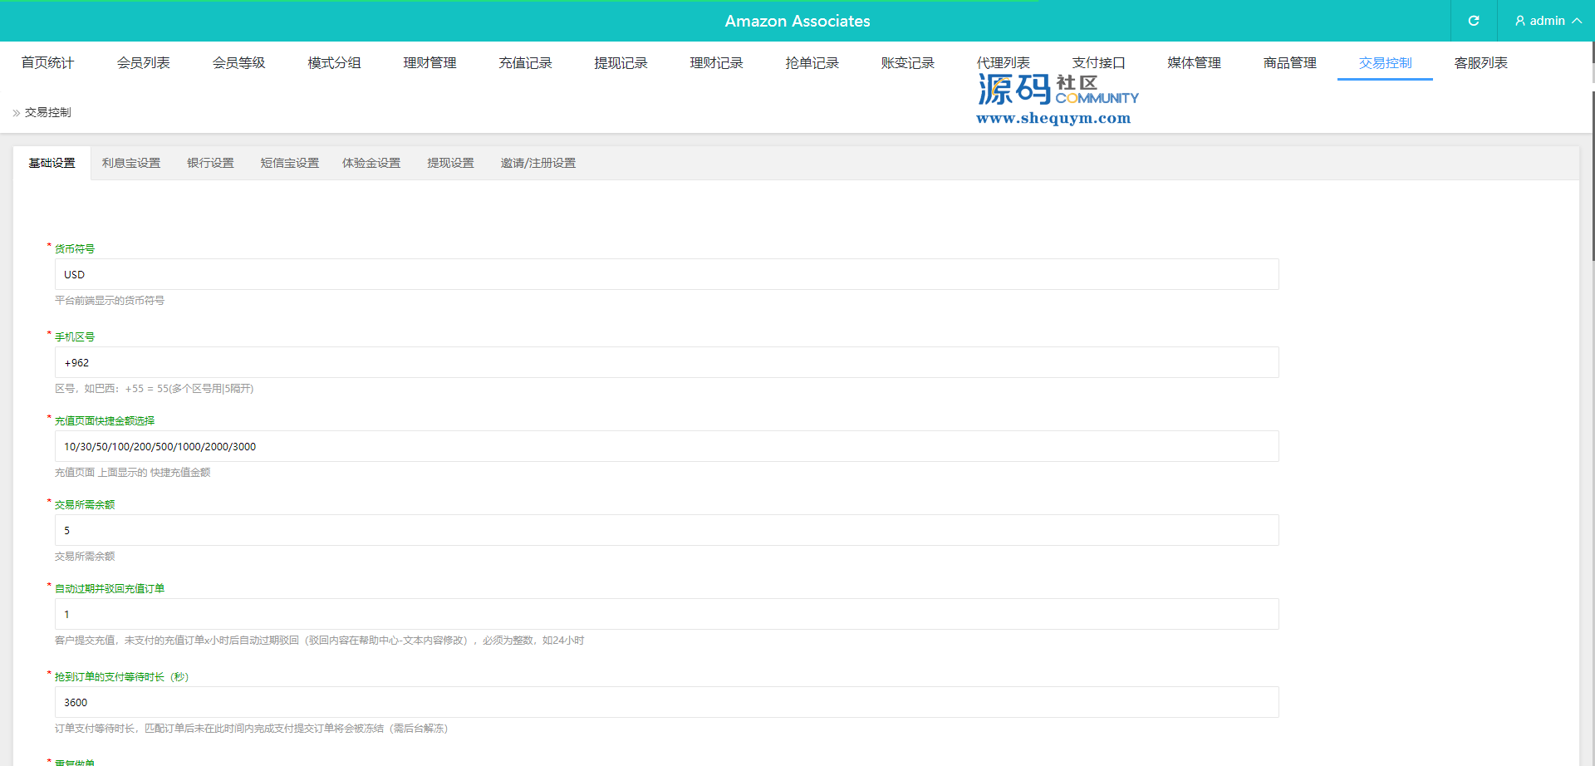Go to 会员列表 menu
Viewport: 1595px width, 766px height.
click(143, 63)
